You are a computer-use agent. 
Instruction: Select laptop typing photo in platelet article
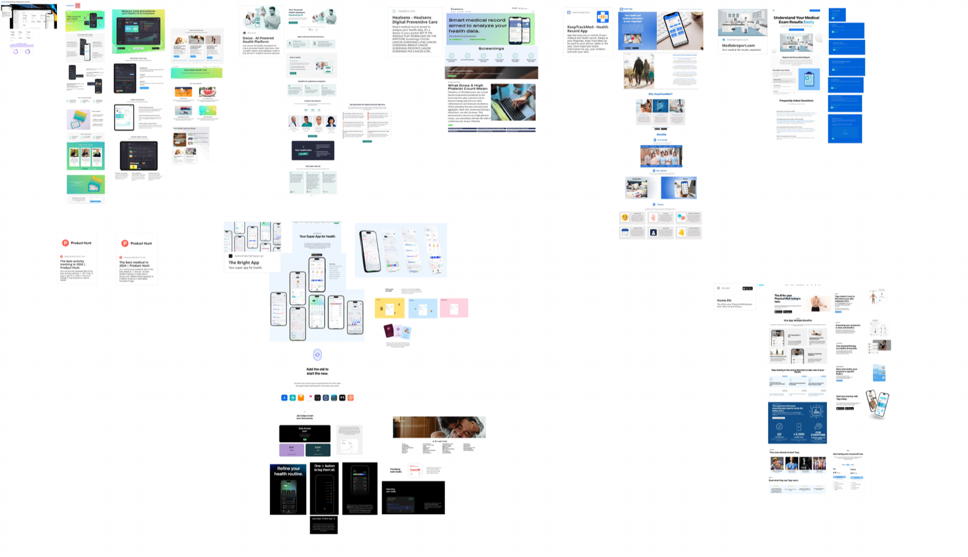tap(513, 102)
